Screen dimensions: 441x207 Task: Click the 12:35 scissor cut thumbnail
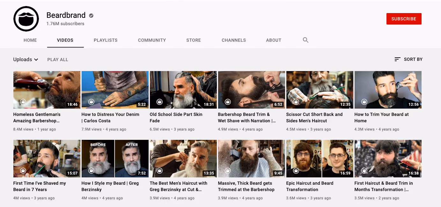320,90
